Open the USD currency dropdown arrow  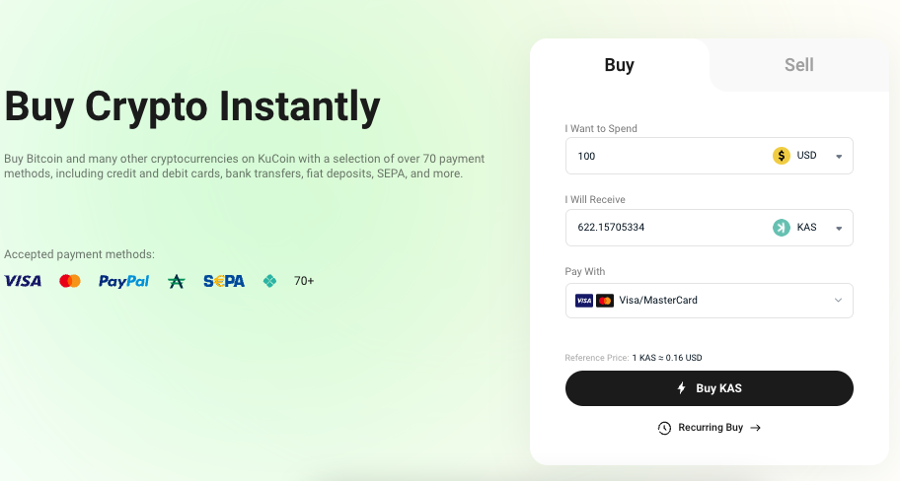838,156
